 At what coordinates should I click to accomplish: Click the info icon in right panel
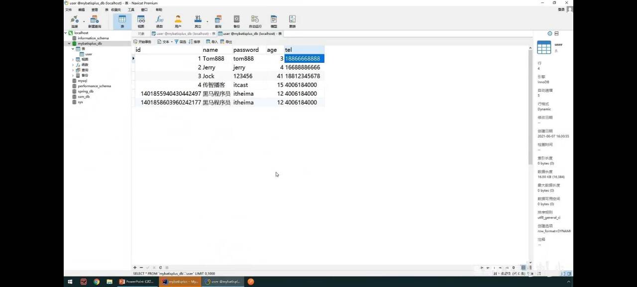pyautogui.click(x=550, y=33)
